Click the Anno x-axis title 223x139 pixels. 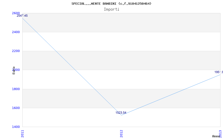click(216, 136)
